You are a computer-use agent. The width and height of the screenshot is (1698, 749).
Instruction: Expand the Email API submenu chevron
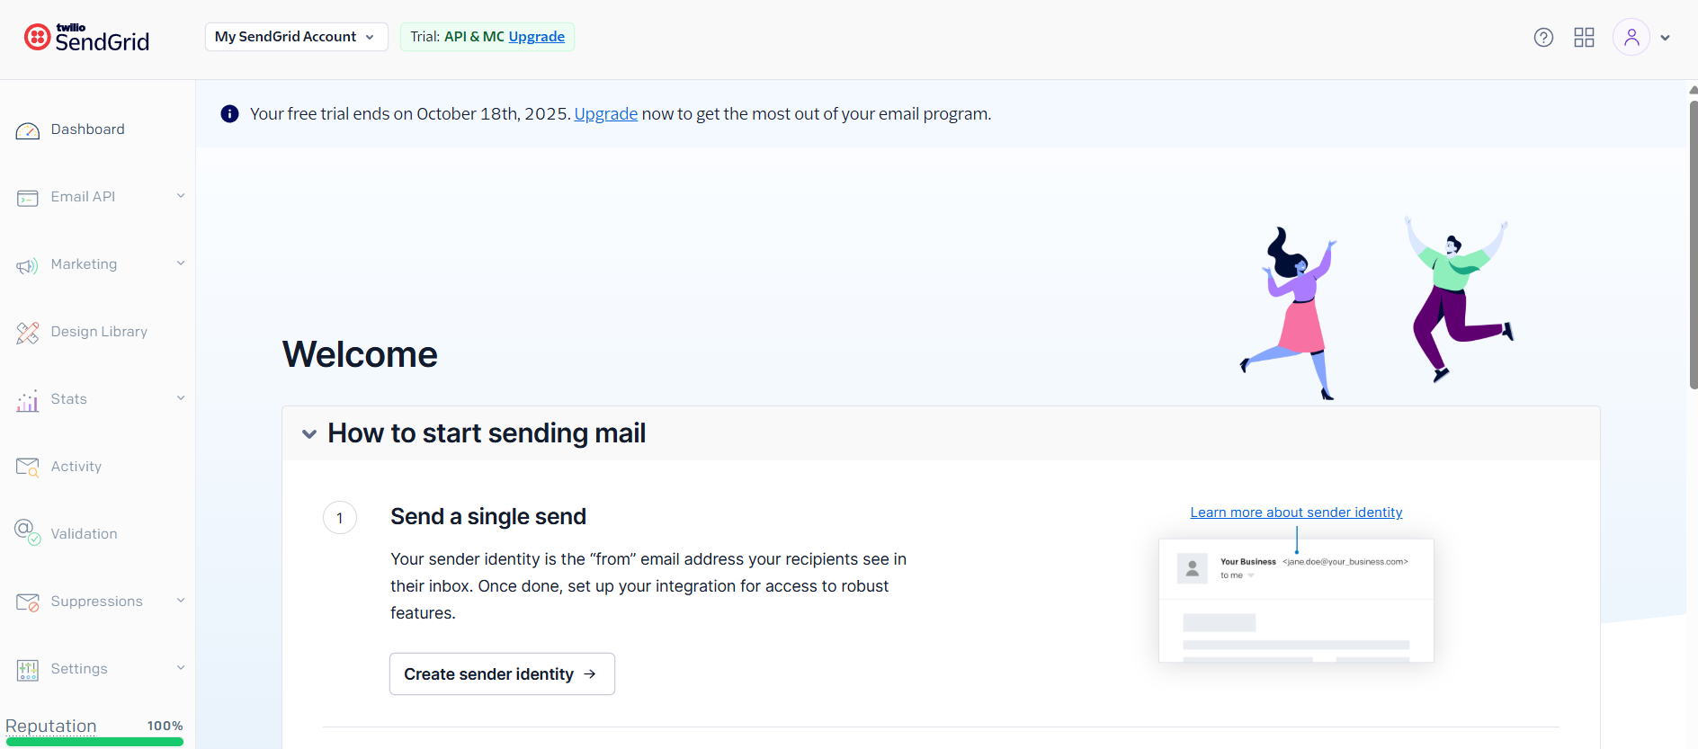click(181, 196)
